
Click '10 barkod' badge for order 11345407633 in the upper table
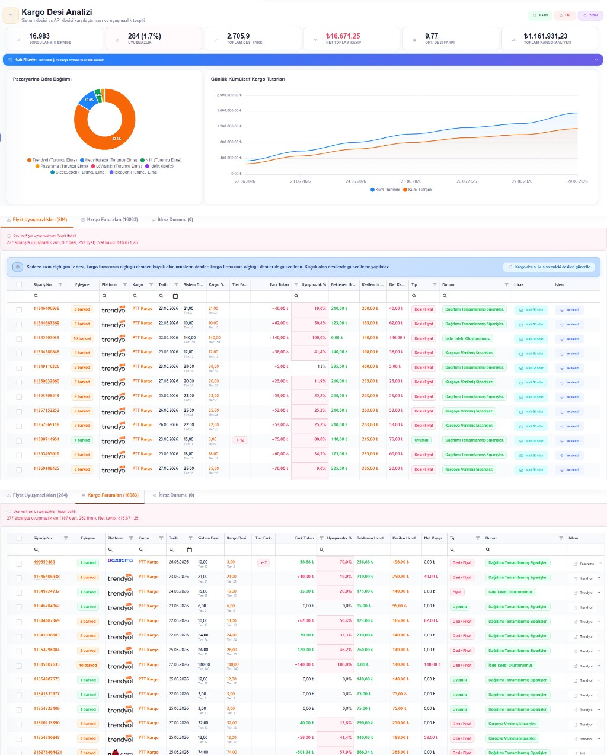point(82,338)
